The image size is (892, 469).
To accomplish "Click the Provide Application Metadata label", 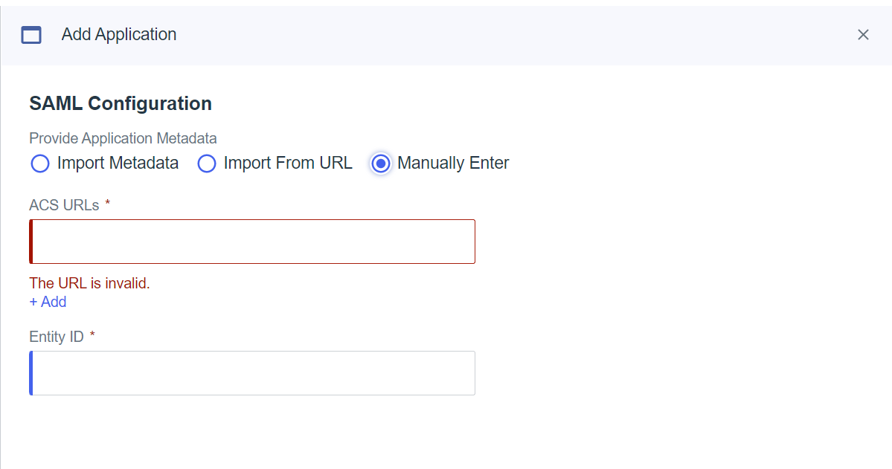I will [x=122, y=138].
